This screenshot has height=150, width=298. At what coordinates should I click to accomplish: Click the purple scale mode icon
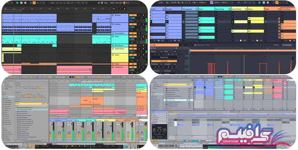coord(211,2)
